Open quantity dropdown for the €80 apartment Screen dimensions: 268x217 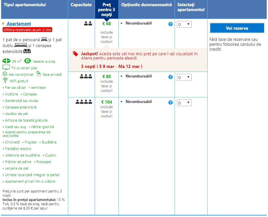(x=184, y=77)
